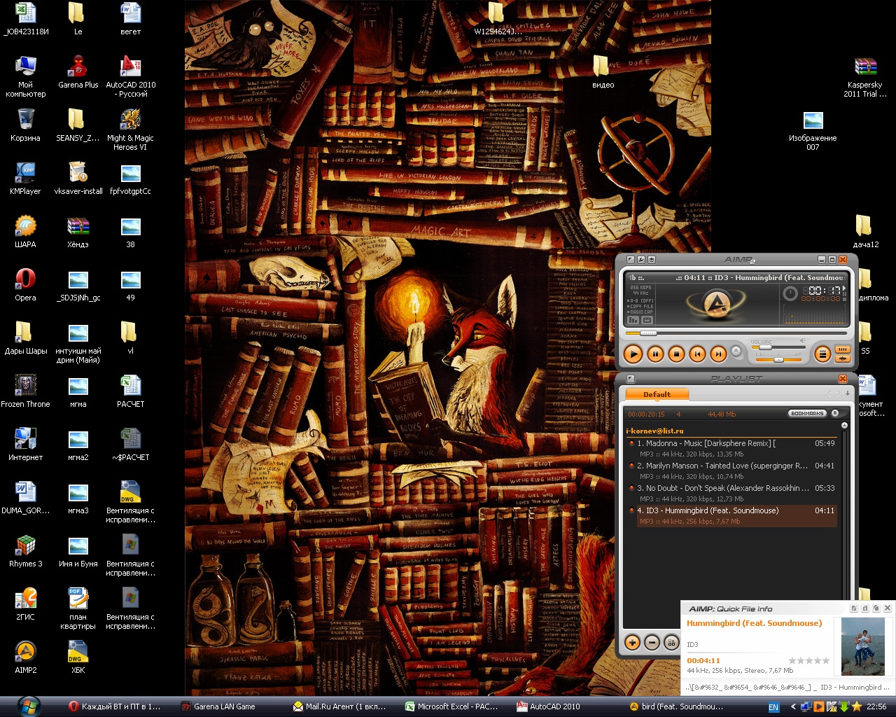
Task: Adjust the AIMP left-right balance slider
Action: (778, 359)
